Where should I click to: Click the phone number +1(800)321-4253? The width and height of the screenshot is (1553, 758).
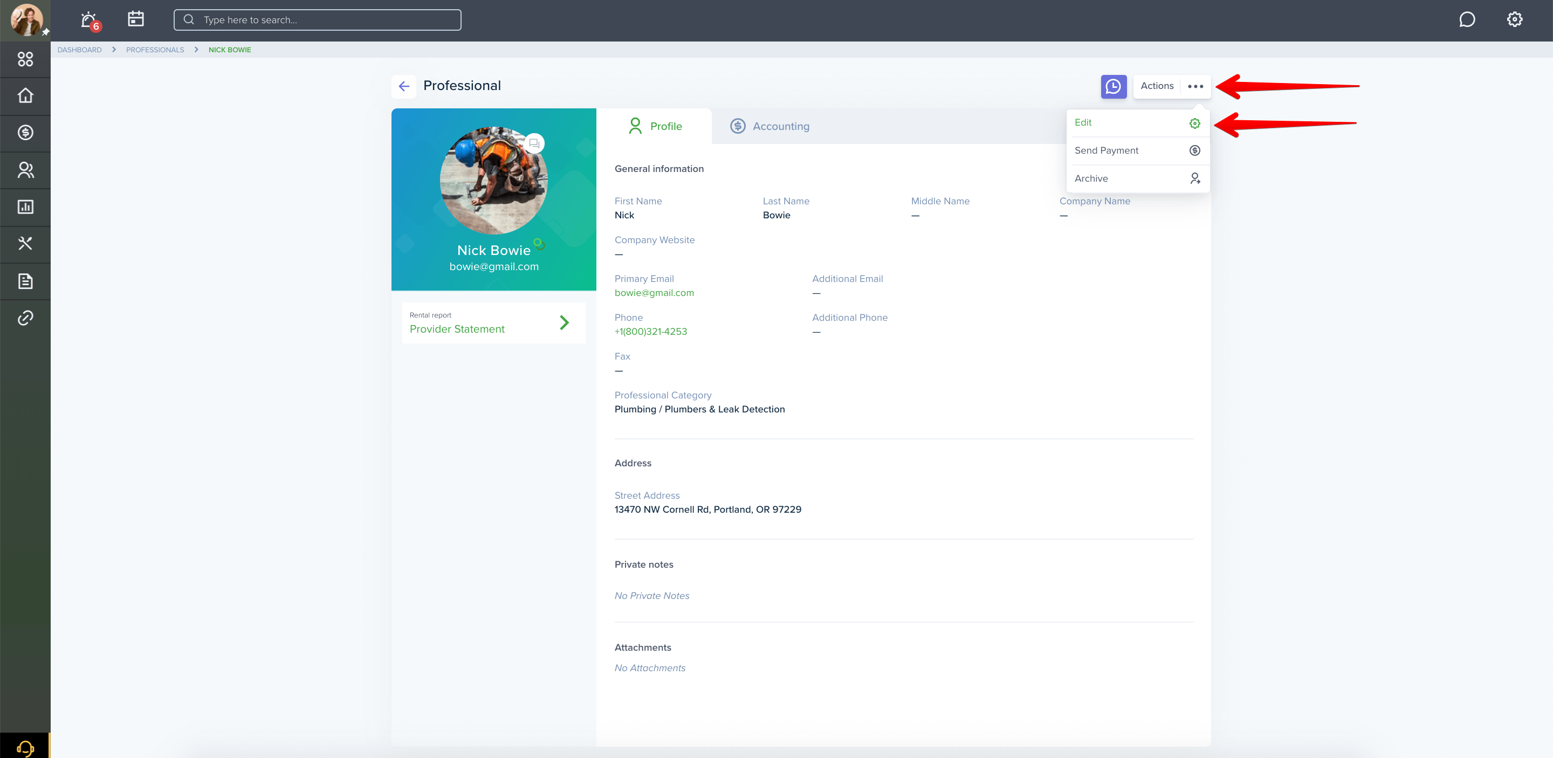click(x=650, y=332)
